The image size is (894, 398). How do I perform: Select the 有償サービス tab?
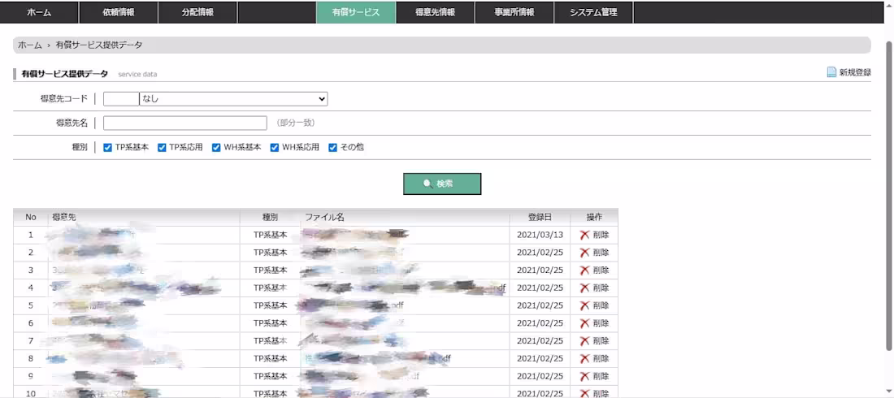coord(356,12)
